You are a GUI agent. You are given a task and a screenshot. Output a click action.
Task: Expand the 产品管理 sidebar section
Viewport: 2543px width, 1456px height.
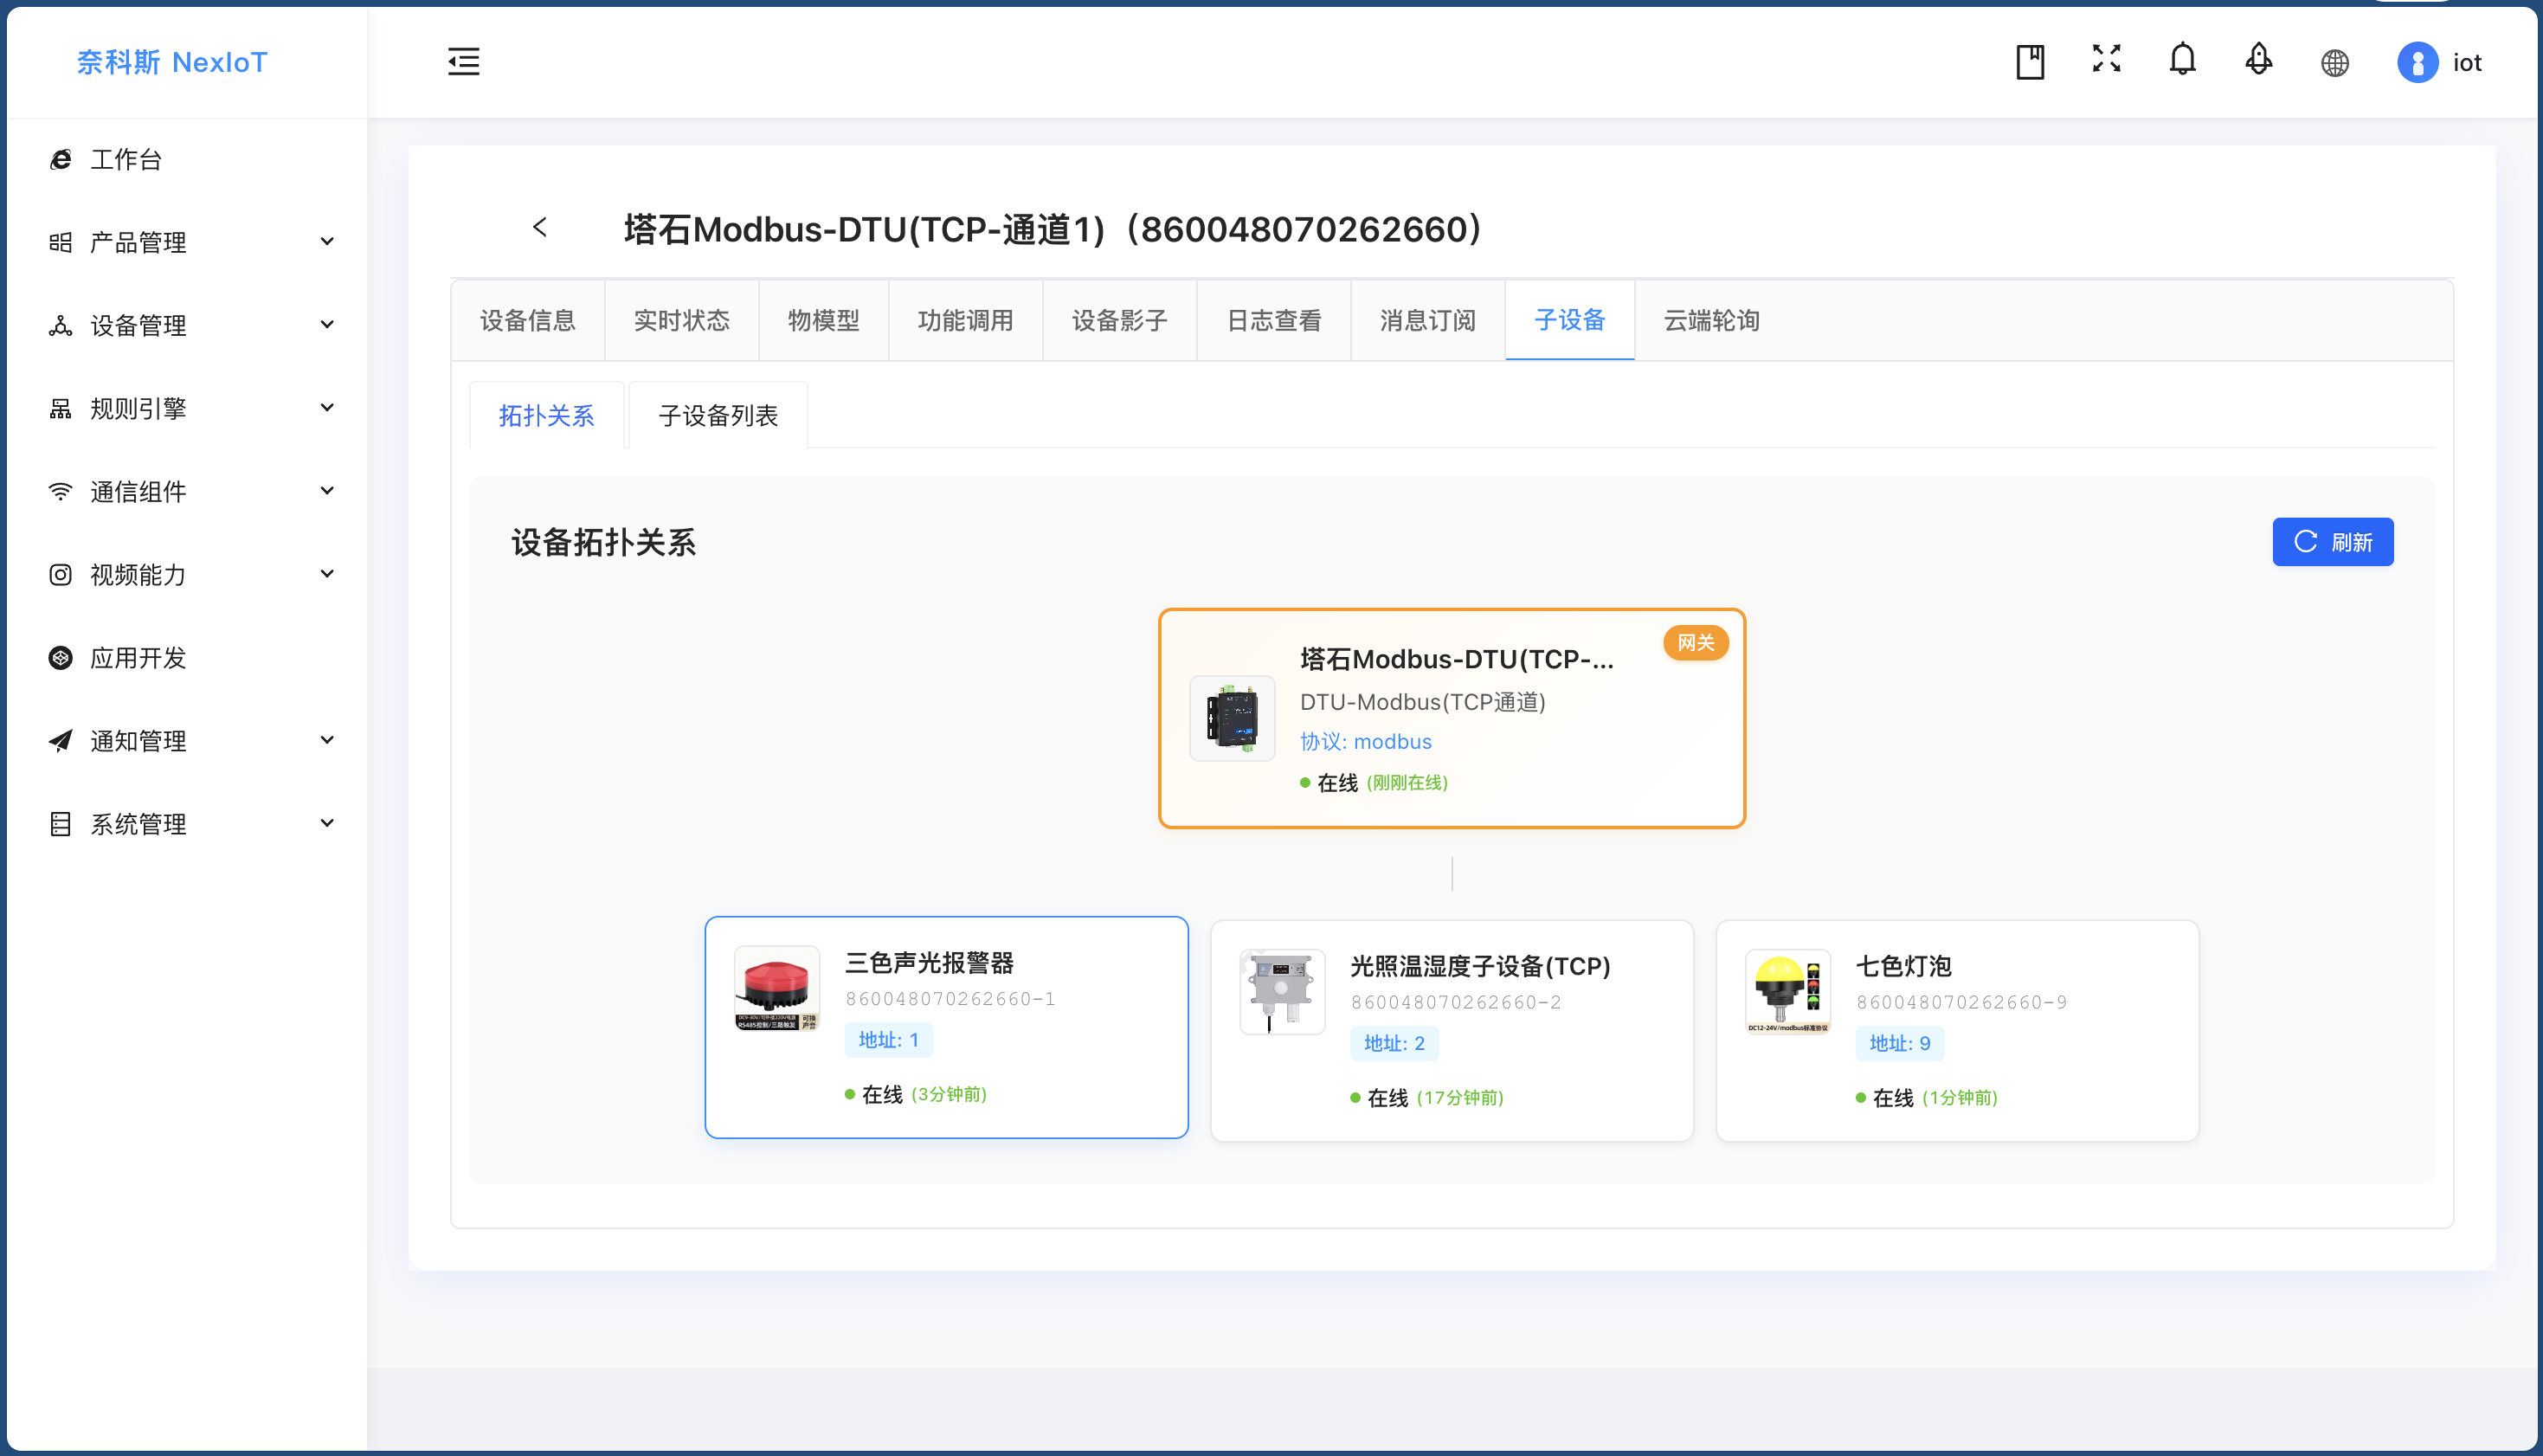(137, 241)
